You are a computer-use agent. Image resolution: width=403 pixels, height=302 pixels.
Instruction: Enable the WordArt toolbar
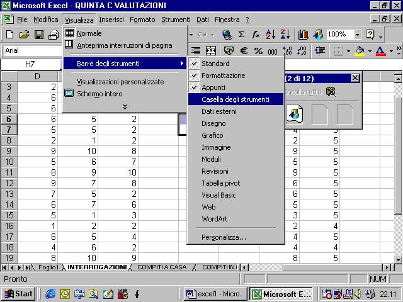236,219
